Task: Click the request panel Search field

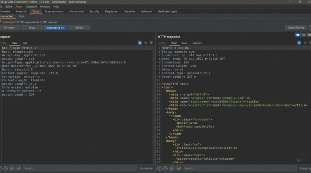Action: 80,168
